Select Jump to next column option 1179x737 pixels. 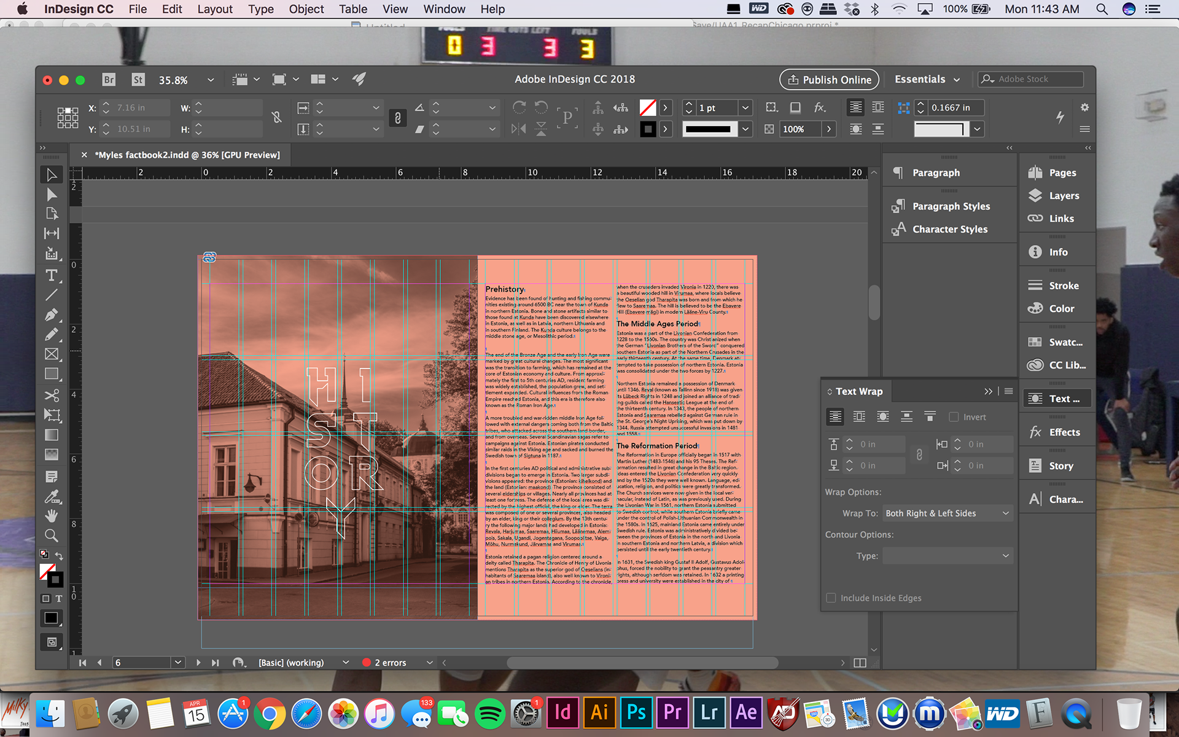tap(930, 417)
